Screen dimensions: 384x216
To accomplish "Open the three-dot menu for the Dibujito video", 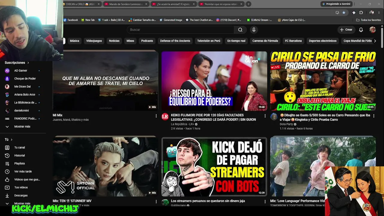I will tap(373, 116).
